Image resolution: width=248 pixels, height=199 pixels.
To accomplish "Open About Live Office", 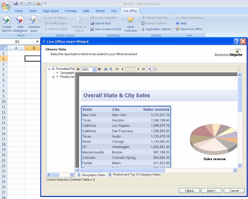I will click(x=189, y=29).
